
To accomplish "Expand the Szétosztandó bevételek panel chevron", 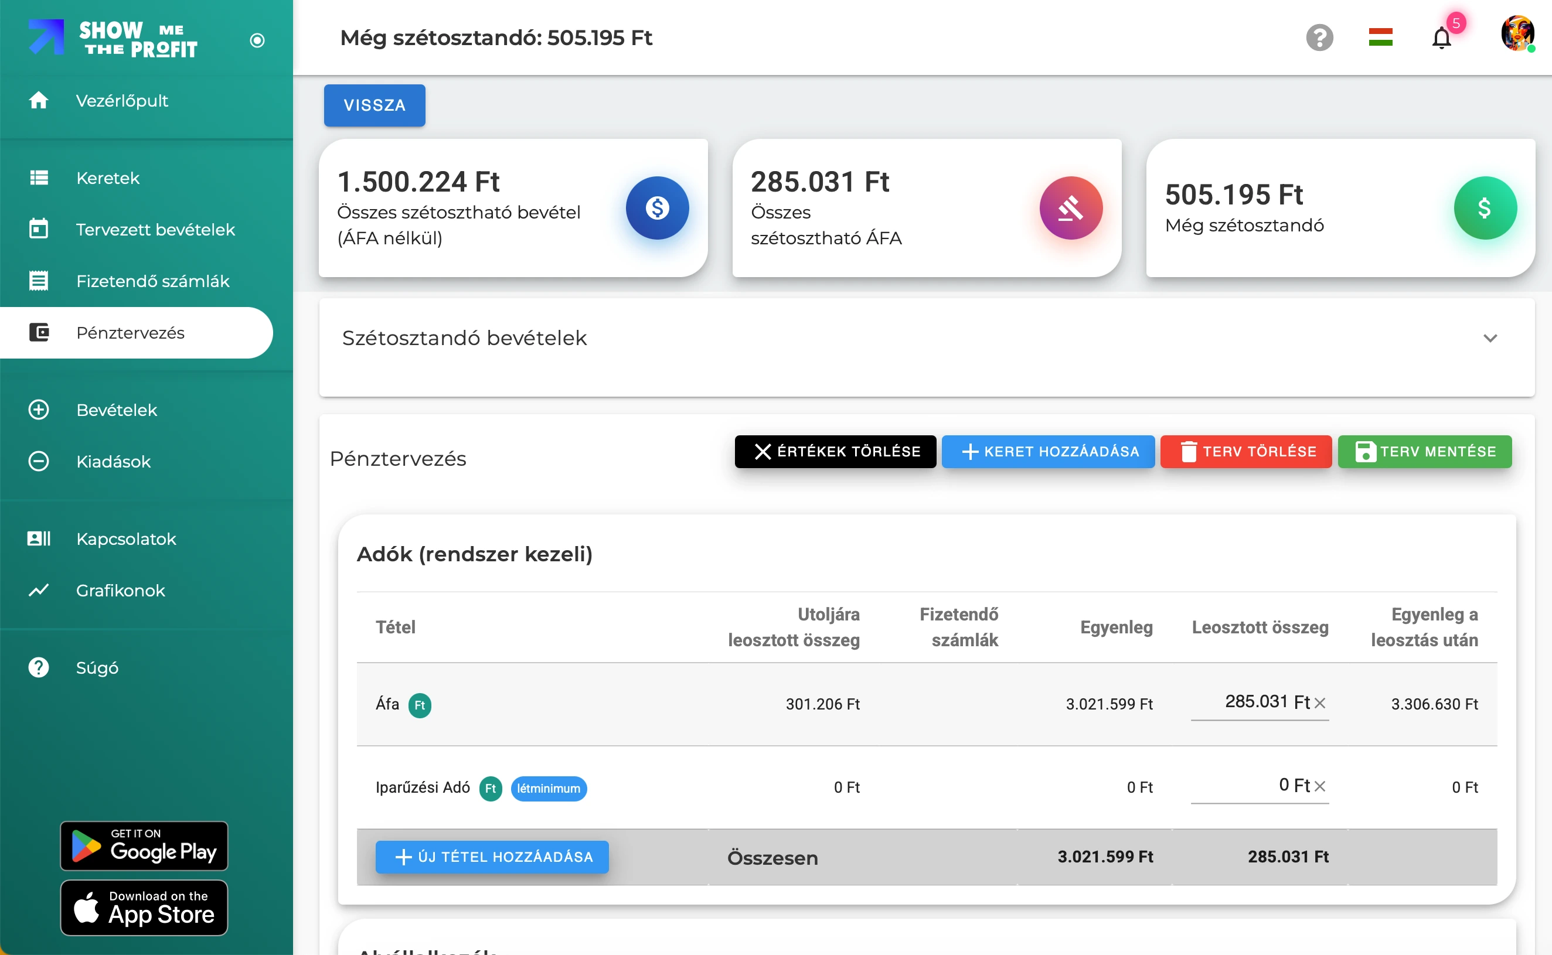I will [x=1490, y=339].
